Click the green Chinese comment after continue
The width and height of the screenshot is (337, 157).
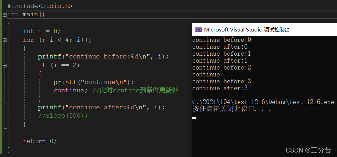click(135, 90)
